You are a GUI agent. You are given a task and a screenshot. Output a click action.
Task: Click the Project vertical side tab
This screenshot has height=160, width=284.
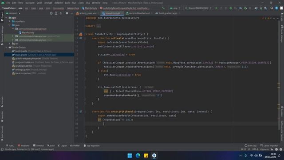2,17
